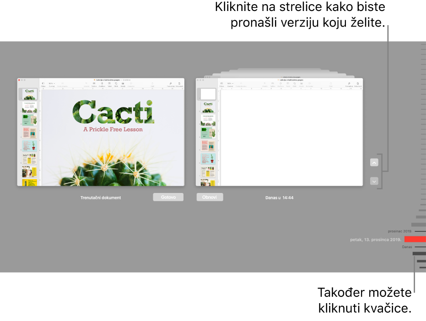Select green page 4 thumbnail in 14:44 version
The height and width of the screenshot is (321, 426).
coord(208,133)
